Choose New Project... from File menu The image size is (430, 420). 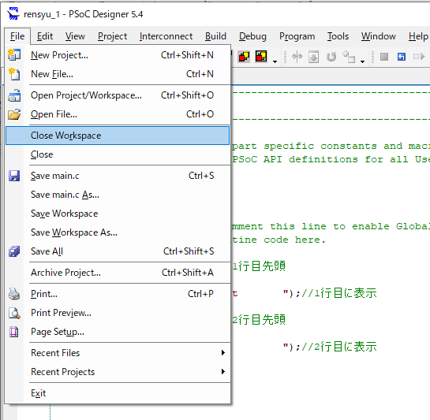(118, 55)
